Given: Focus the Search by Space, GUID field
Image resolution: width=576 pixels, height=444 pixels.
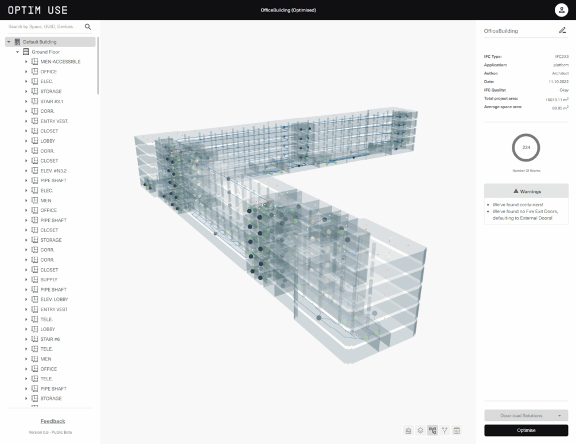Looking at the screenshot, I should coord(43,27).
